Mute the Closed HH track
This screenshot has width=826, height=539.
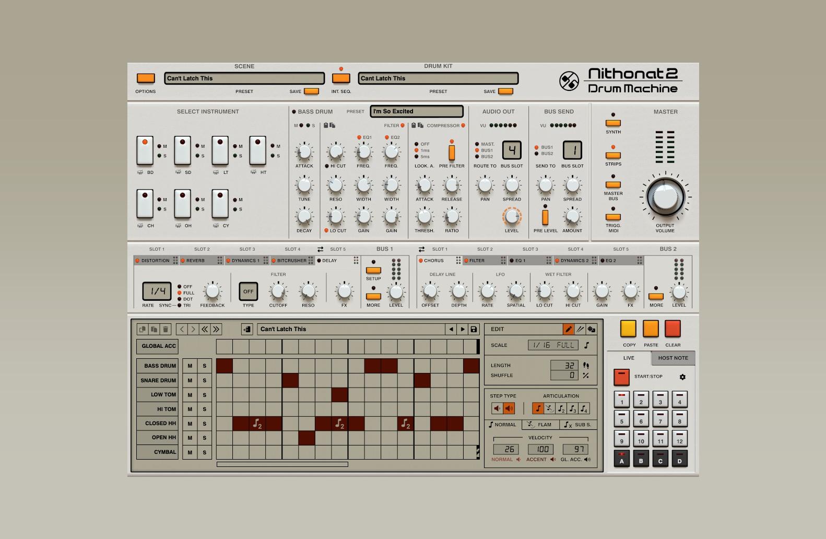coord(190,424)
